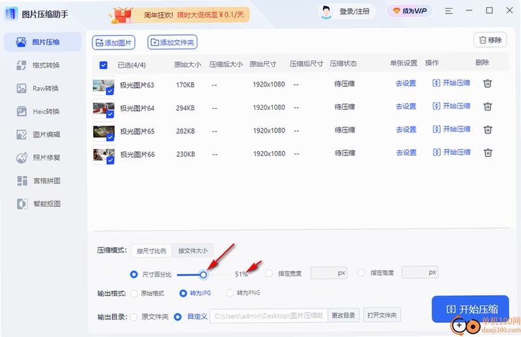Click 添加文件夹 button
Image resolution: width=521 pixels, height=337 pixels.
click(173, 42)
